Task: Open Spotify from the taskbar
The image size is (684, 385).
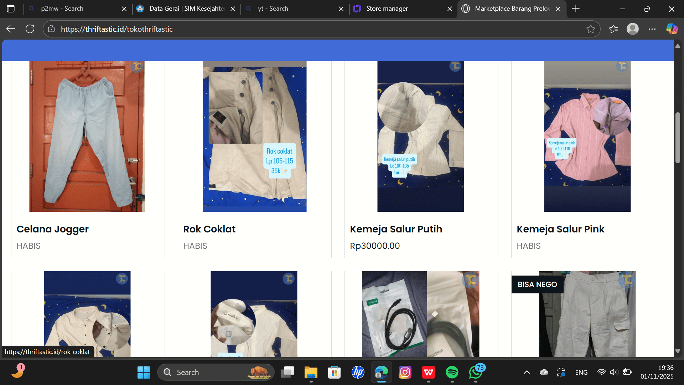Action: point(452,373)
